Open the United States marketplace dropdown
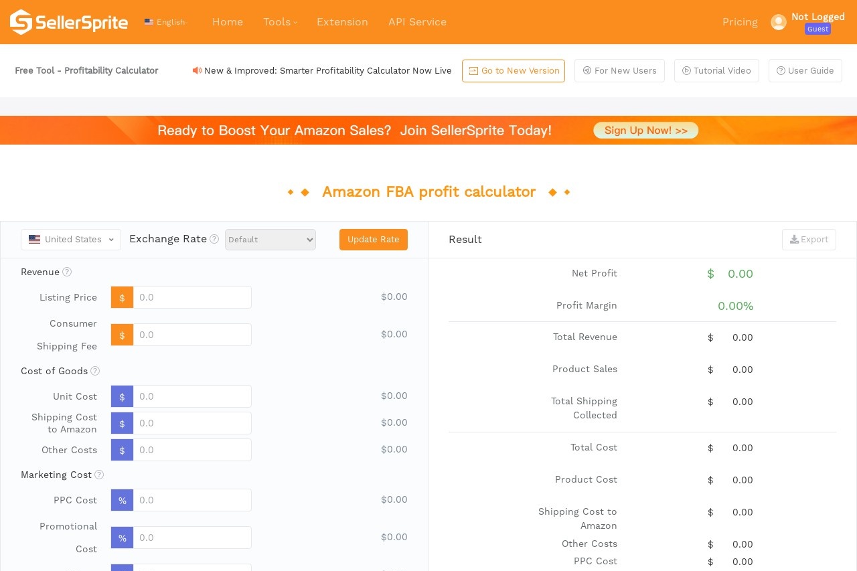 pos(71,240)
